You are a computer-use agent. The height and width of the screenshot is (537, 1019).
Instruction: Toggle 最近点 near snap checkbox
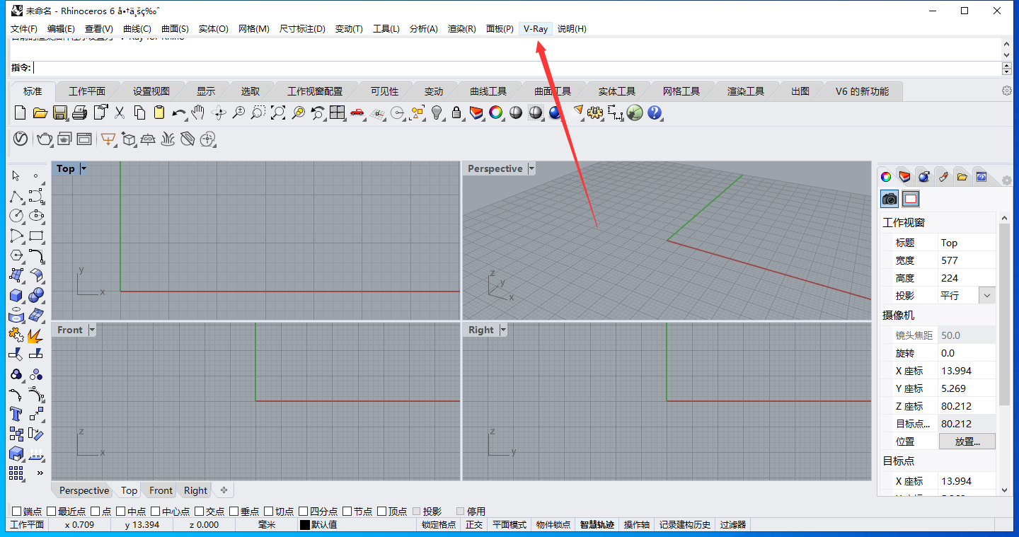point(51,511)
